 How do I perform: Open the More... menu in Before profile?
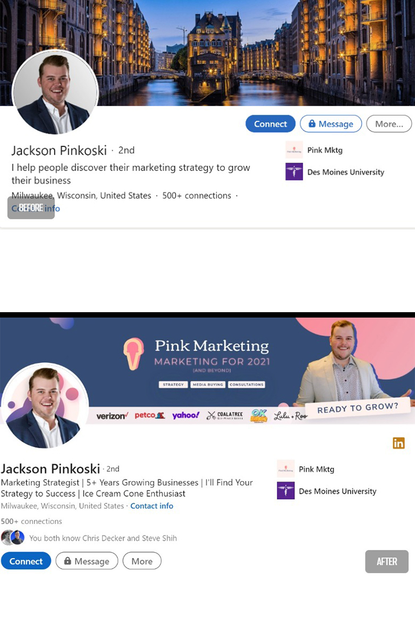coord(389,124)
